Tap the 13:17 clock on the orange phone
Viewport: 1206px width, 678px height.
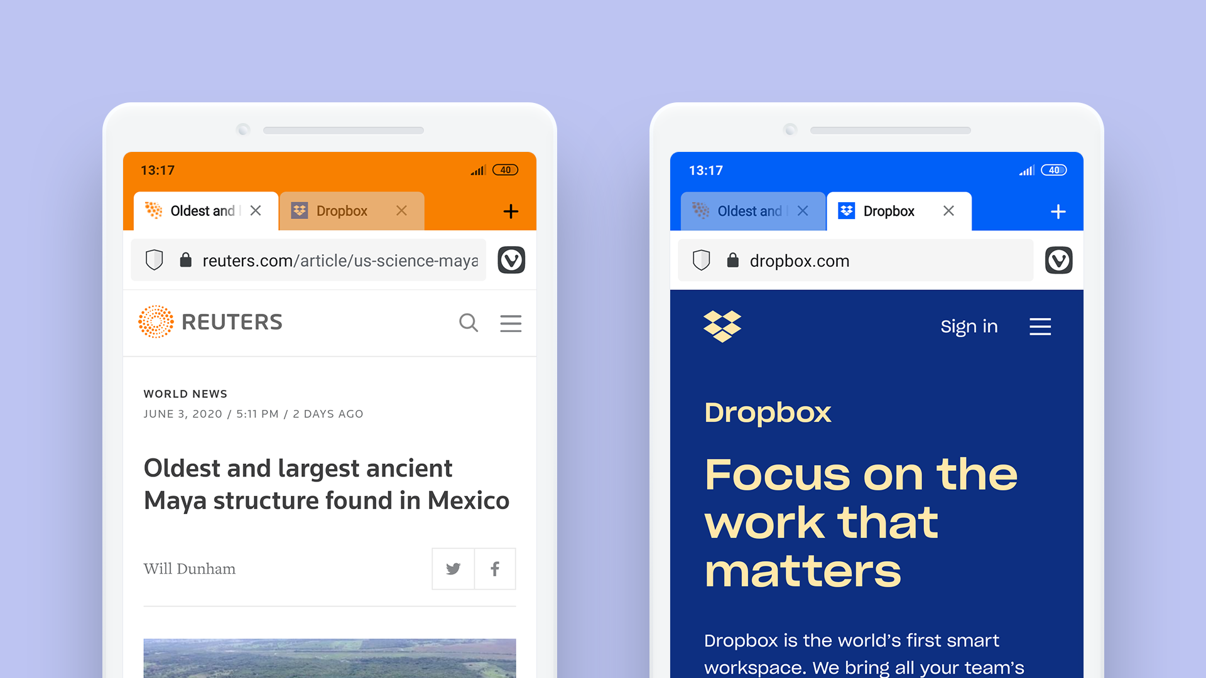[x=158, y=171]
